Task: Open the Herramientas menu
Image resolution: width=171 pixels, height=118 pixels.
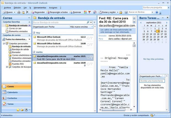Action: [x=40, y=8]
